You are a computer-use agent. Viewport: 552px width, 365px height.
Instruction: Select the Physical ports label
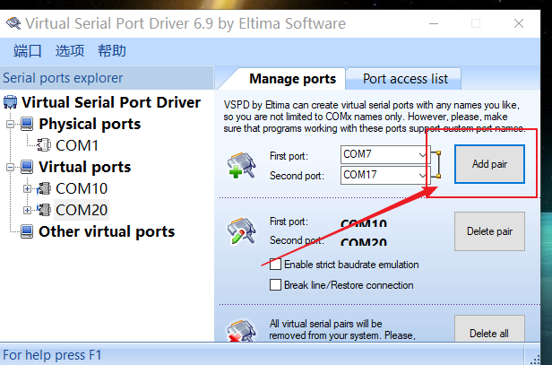click(90, 124)
